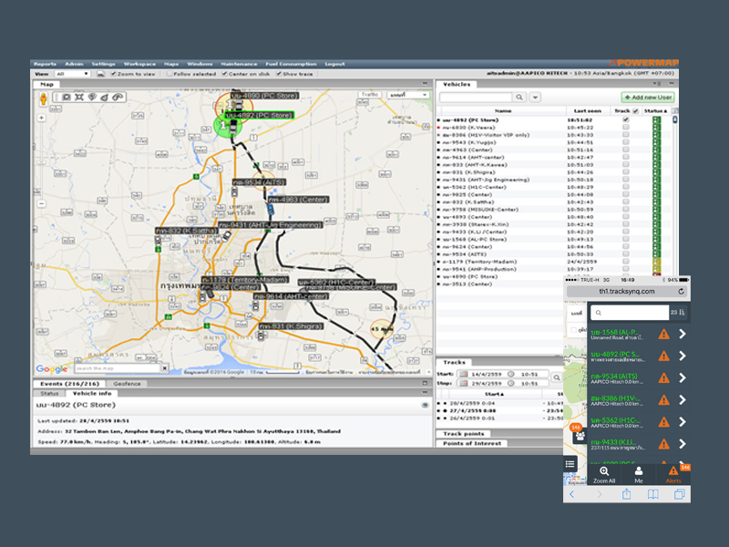
Task: Open map type dropdown next to Traffic
Action: pos(408,95)
